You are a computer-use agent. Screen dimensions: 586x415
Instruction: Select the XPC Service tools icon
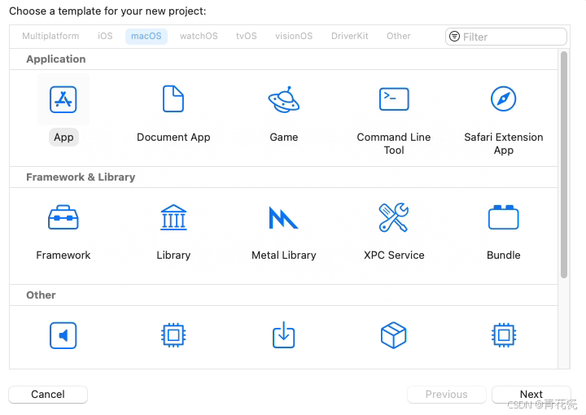[394, 217]
